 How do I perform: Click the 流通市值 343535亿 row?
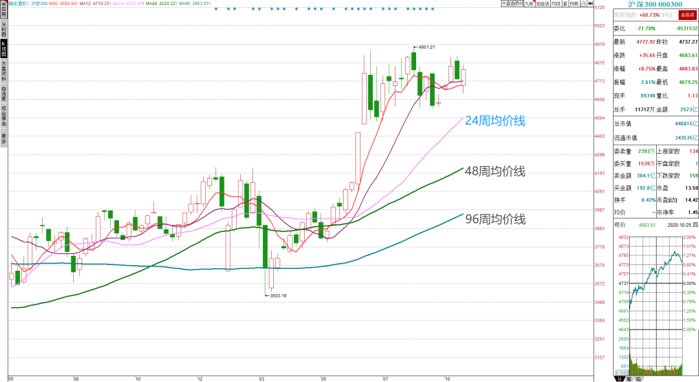[656, 138]
